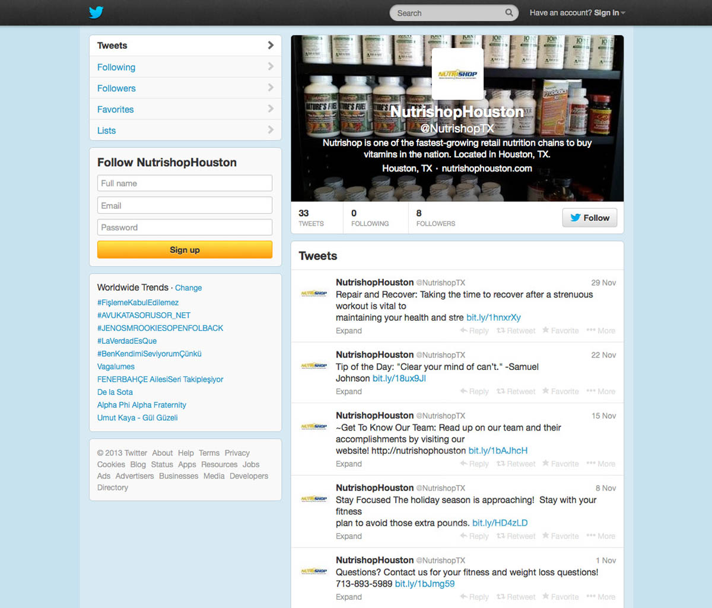Expand the Tip of the Day tweet
This screenshot has height=608, width=712.
348,391
